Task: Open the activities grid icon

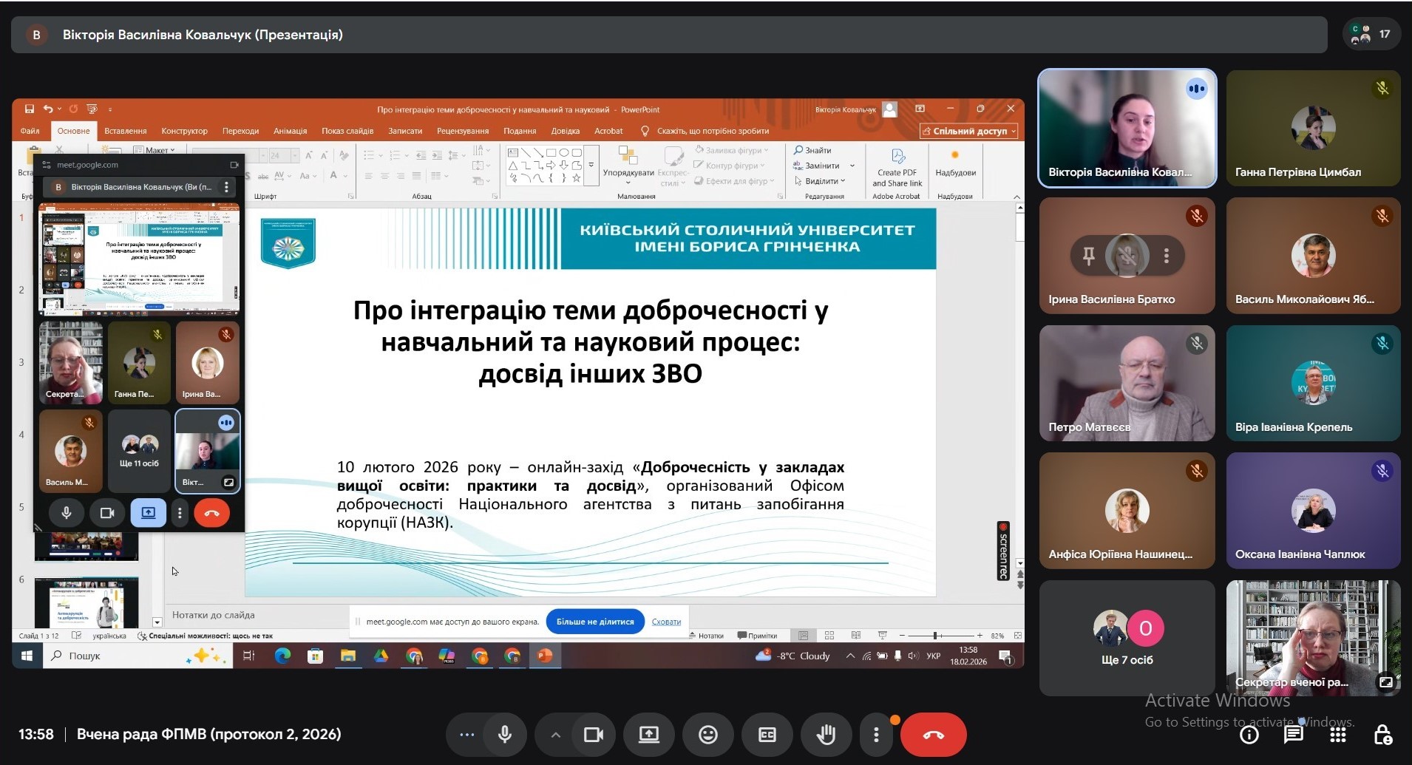Action: coord(1337,735)
